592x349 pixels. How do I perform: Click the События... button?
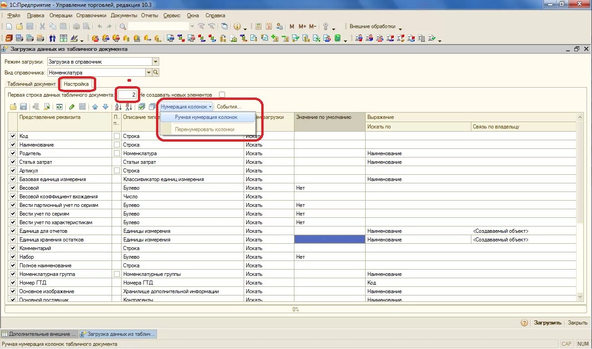coord(229,107)
